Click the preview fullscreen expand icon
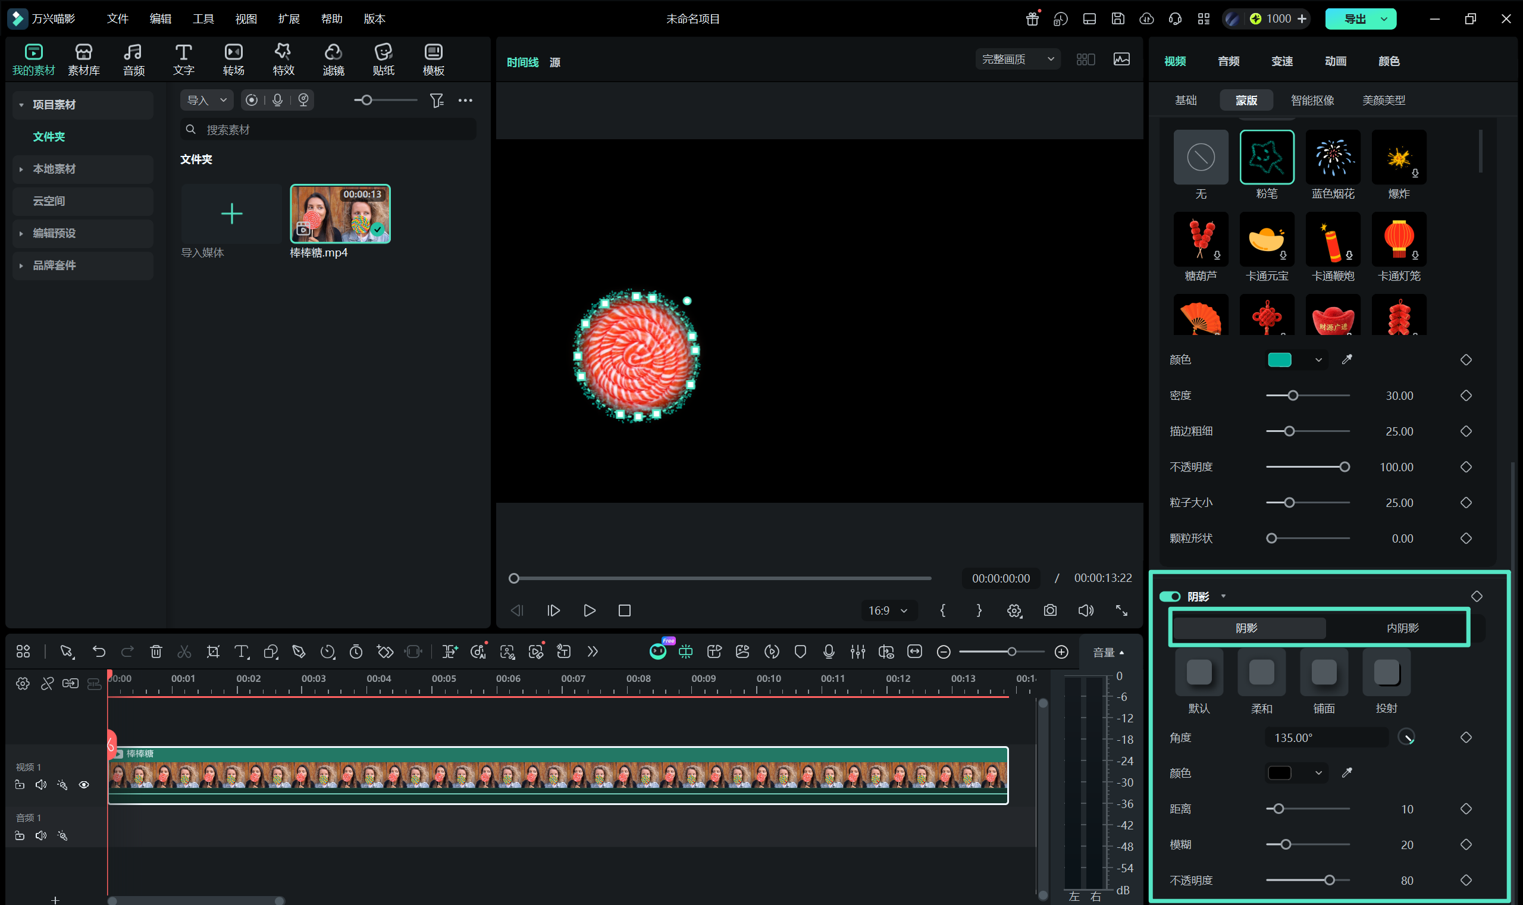This screenshot has width=1523, height=905. 1121,610
